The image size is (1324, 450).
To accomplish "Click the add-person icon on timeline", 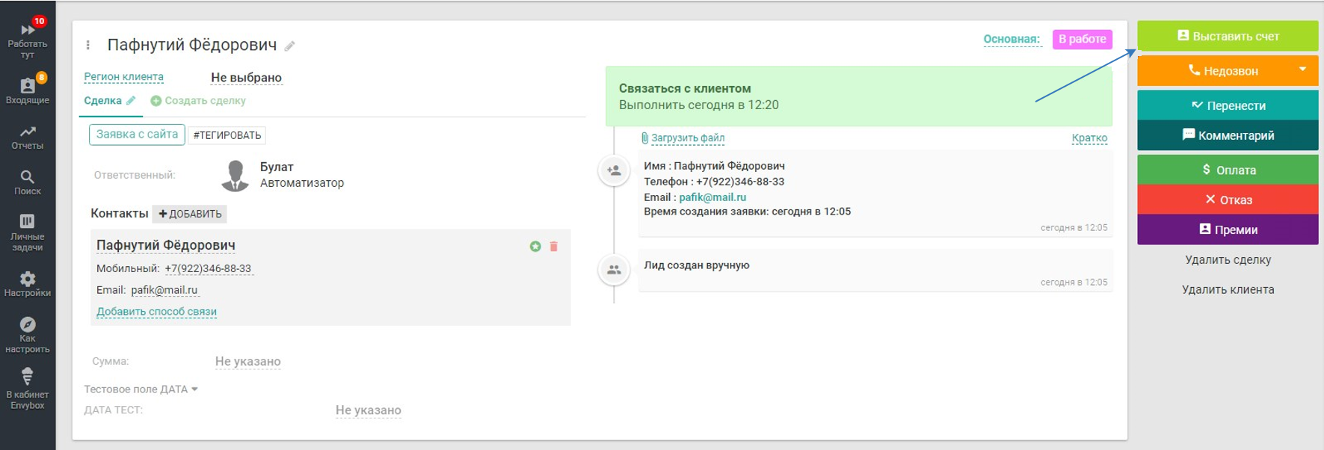I will click(614, 170).
